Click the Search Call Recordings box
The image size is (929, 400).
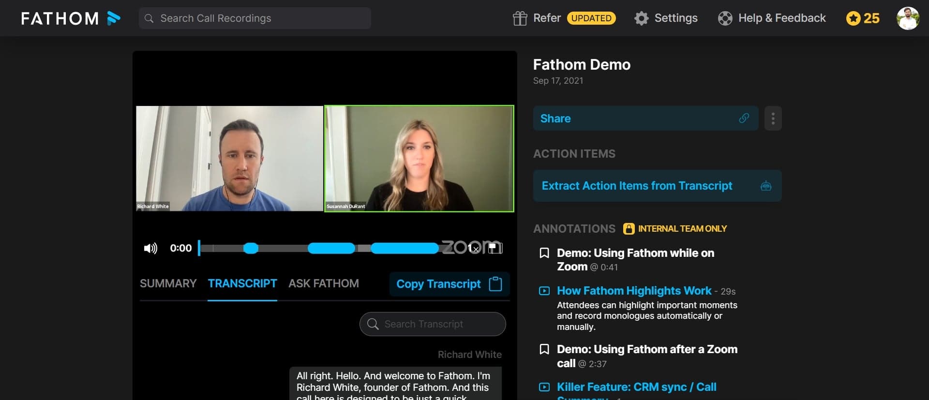click(x=255, y=18)
